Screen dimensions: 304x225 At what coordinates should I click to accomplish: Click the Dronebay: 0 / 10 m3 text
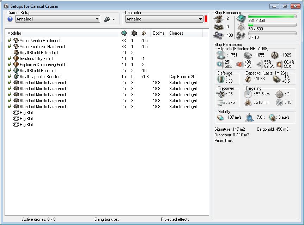point(232,135)
